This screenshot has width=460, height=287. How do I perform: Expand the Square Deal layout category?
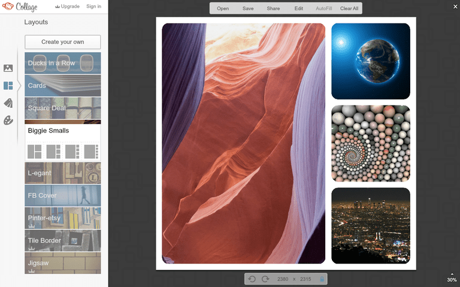(x=63, y=108)
